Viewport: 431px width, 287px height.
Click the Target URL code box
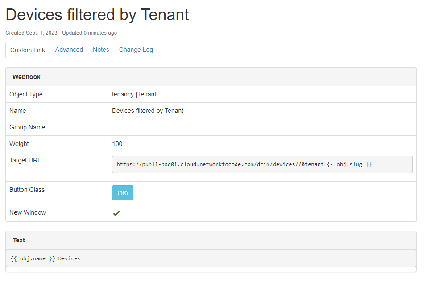(x=262, y=164)
